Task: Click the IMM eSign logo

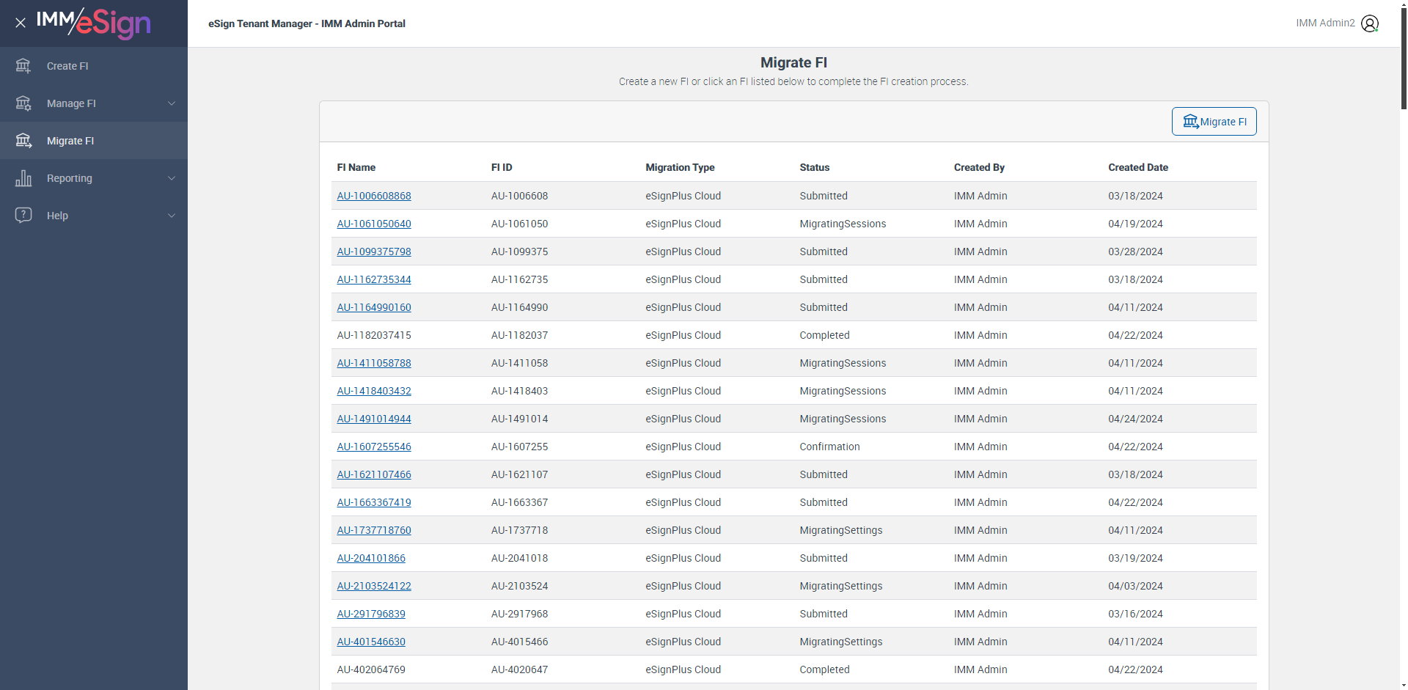Action: 94,23
